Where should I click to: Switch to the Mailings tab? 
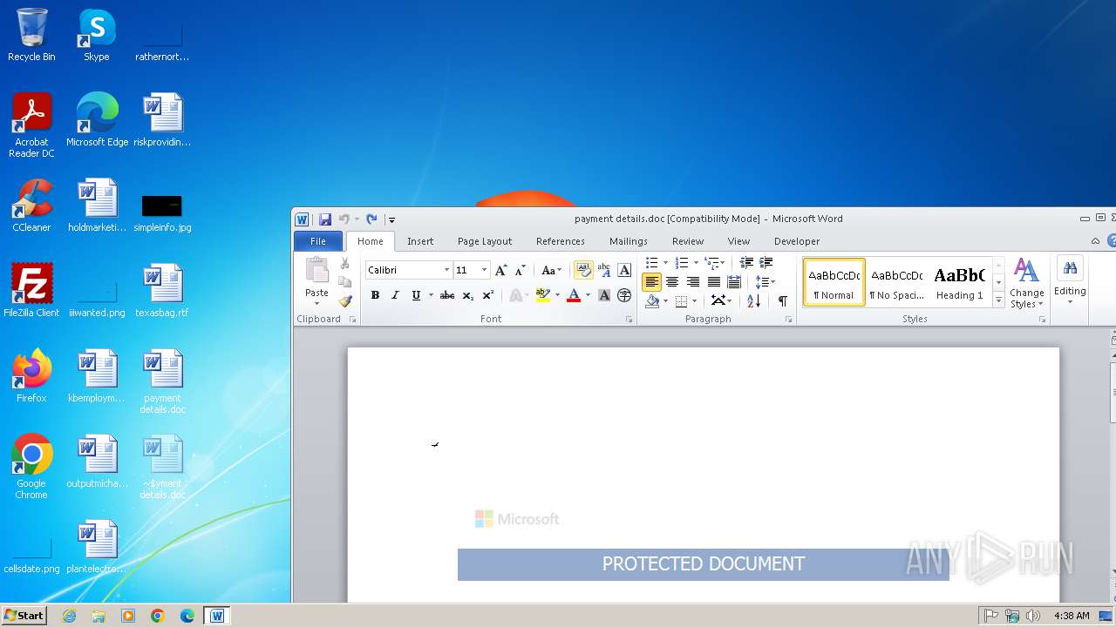[x=629, y=241]
